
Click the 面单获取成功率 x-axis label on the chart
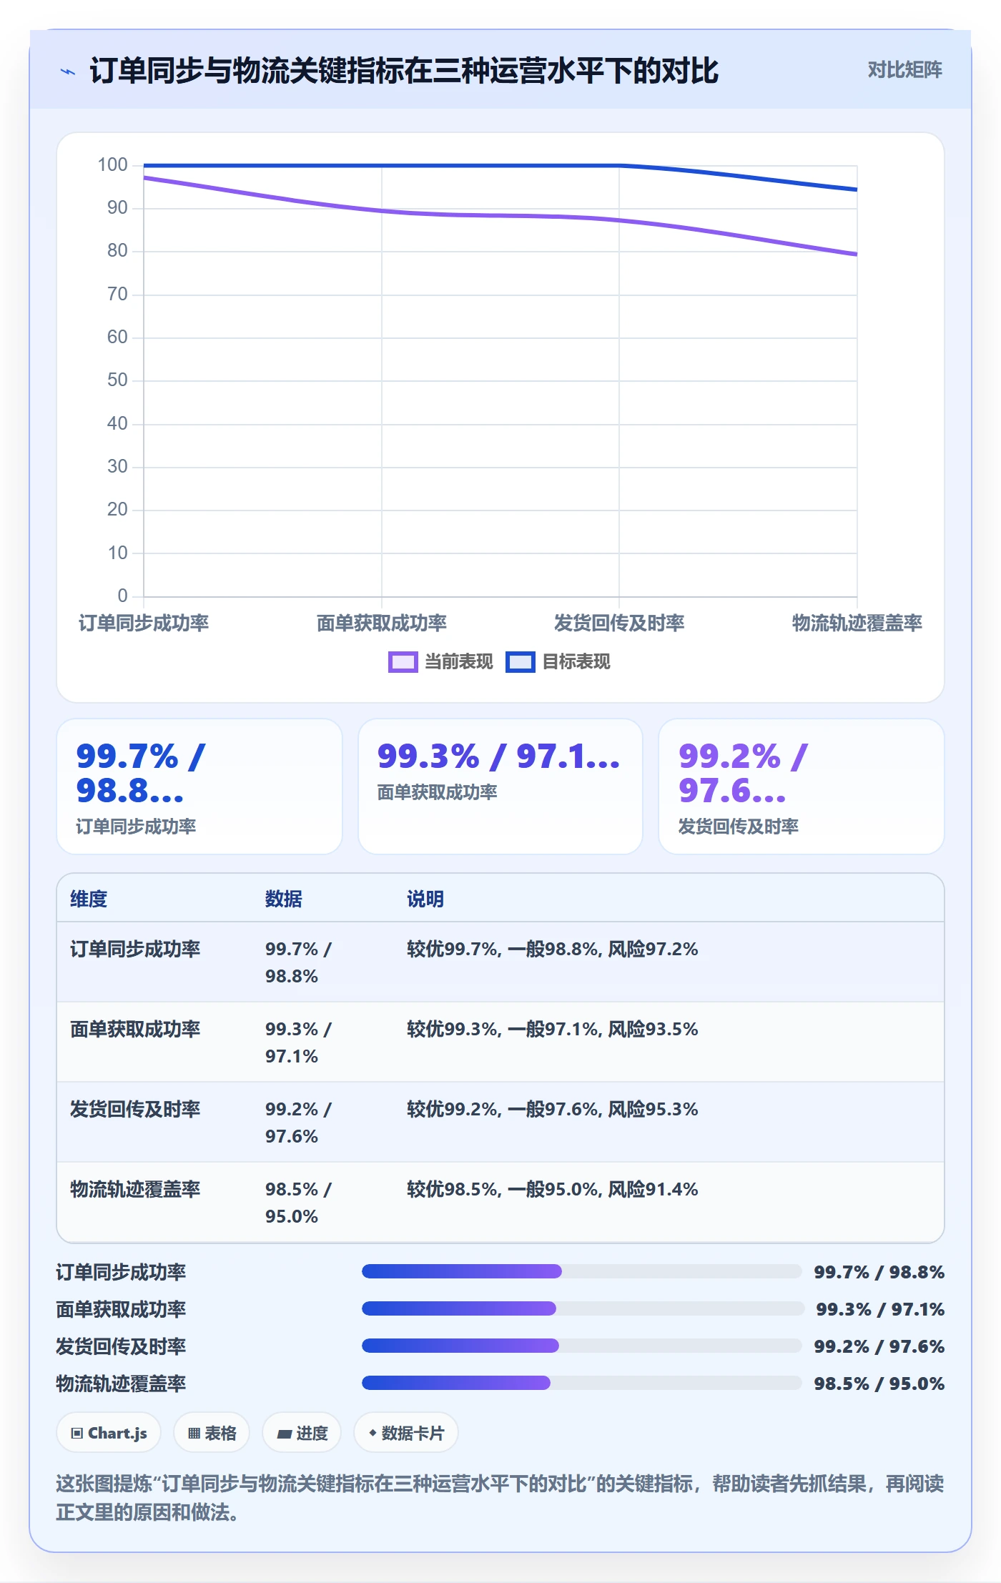click(382, 623)
